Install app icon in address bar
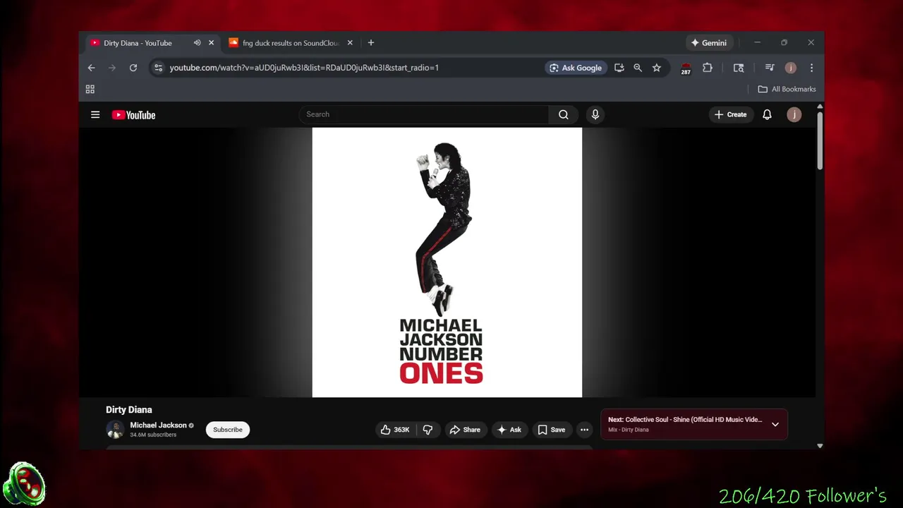Image resolution: width=903 pixels, height=508 pixels. coord(619,68)
